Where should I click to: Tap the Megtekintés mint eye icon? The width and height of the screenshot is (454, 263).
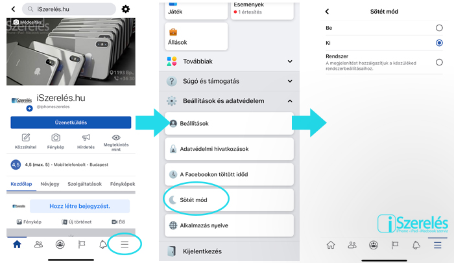pos(116,137)
